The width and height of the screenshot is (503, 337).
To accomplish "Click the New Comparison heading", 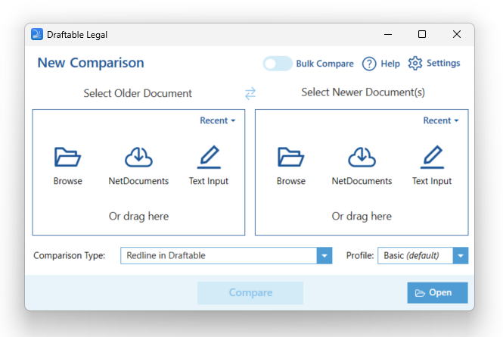I will coord(91,63).
